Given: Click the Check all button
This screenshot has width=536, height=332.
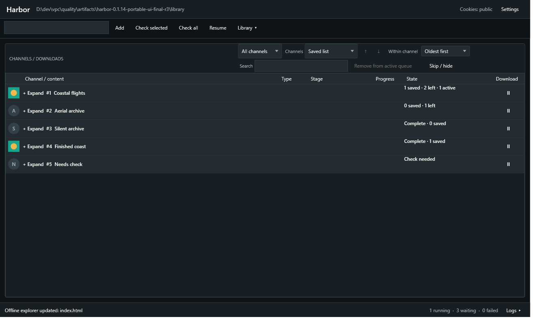Looking at the screenshot, I should (x=188, y=28).
